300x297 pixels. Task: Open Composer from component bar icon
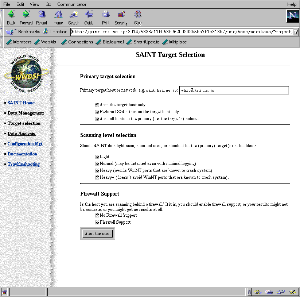coord(293,292)
